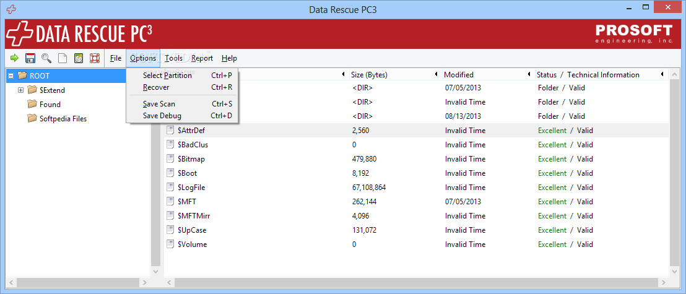The height and width of the screenshot is (294, 686).
Task: Open the Tools menu
Action: [x=174, y=58]
